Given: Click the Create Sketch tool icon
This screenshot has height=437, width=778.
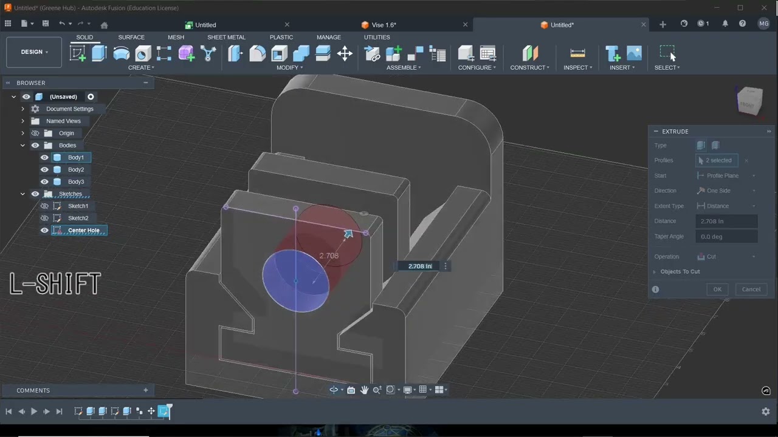Looking at the screenshot, I should click(x=78, y=53).
